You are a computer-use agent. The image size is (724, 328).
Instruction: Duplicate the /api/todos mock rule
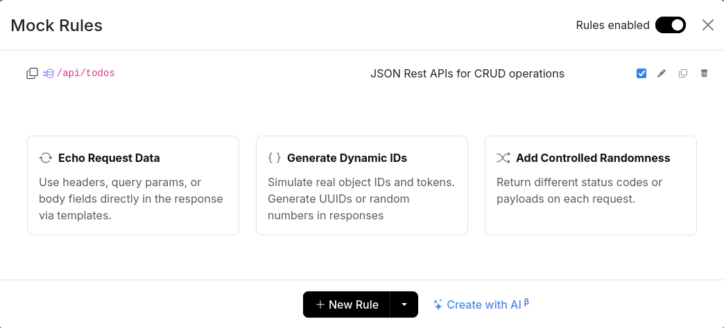pyautogui.click(x=683, y=73)
